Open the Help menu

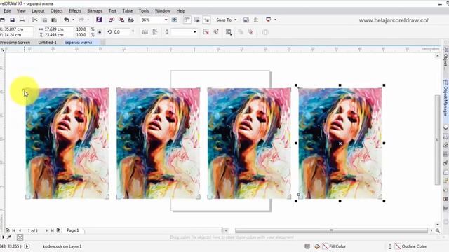[x=181, y=11]
